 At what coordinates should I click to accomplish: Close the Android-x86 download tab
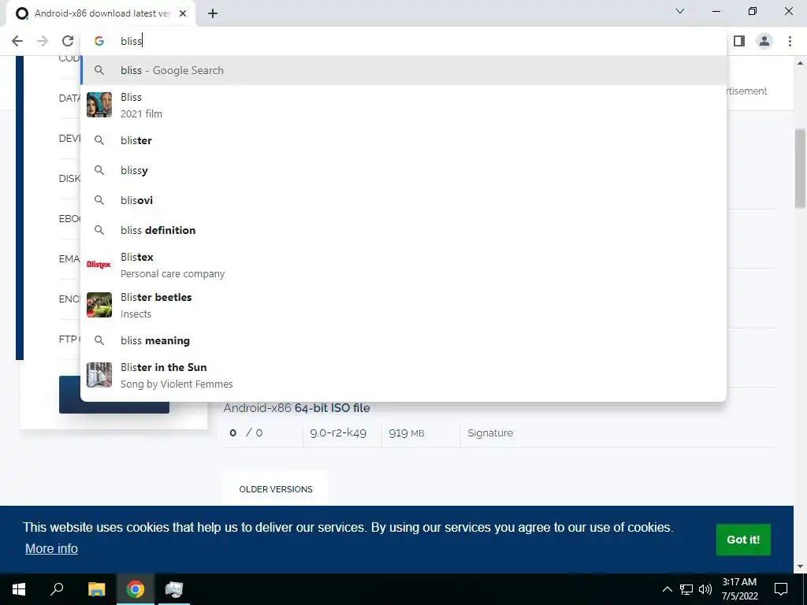pyautogui.click(x=183, y=14)
